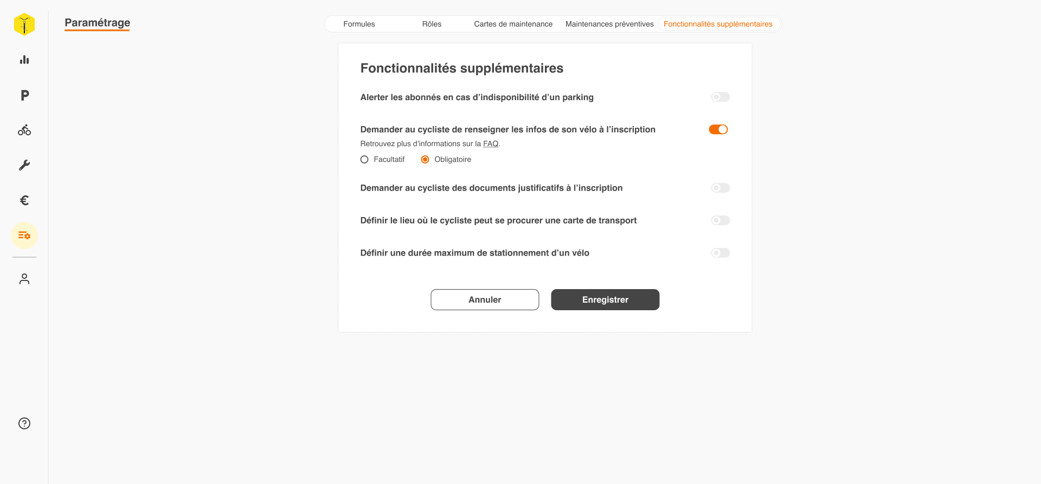Open the statistics dashboard icon
Image resolution: width=1041 pixels, height=484 pixels.
24,60
